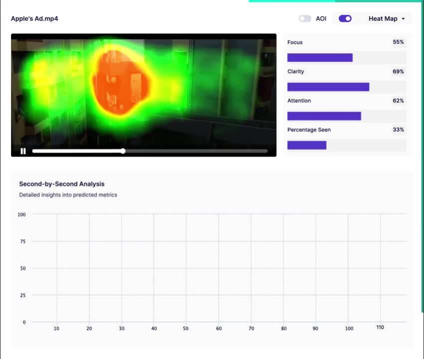Screen dimensions: 424x359
Task: Click the Focus label
Action: 295,42
